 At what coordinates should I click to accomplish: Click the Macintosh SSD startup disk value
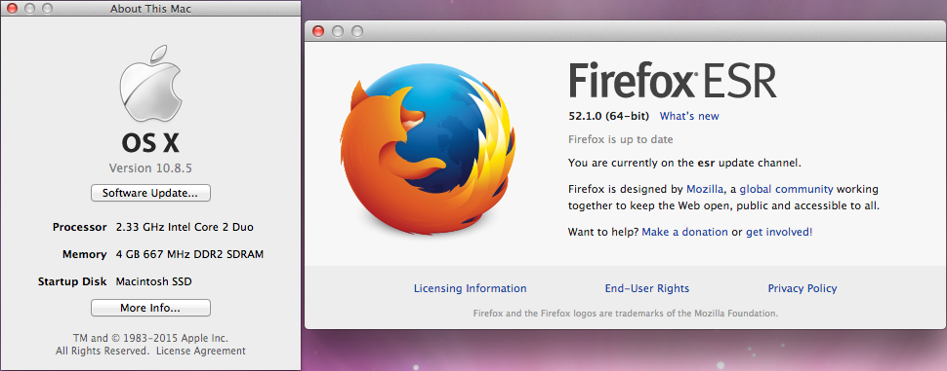pos(154,281)
